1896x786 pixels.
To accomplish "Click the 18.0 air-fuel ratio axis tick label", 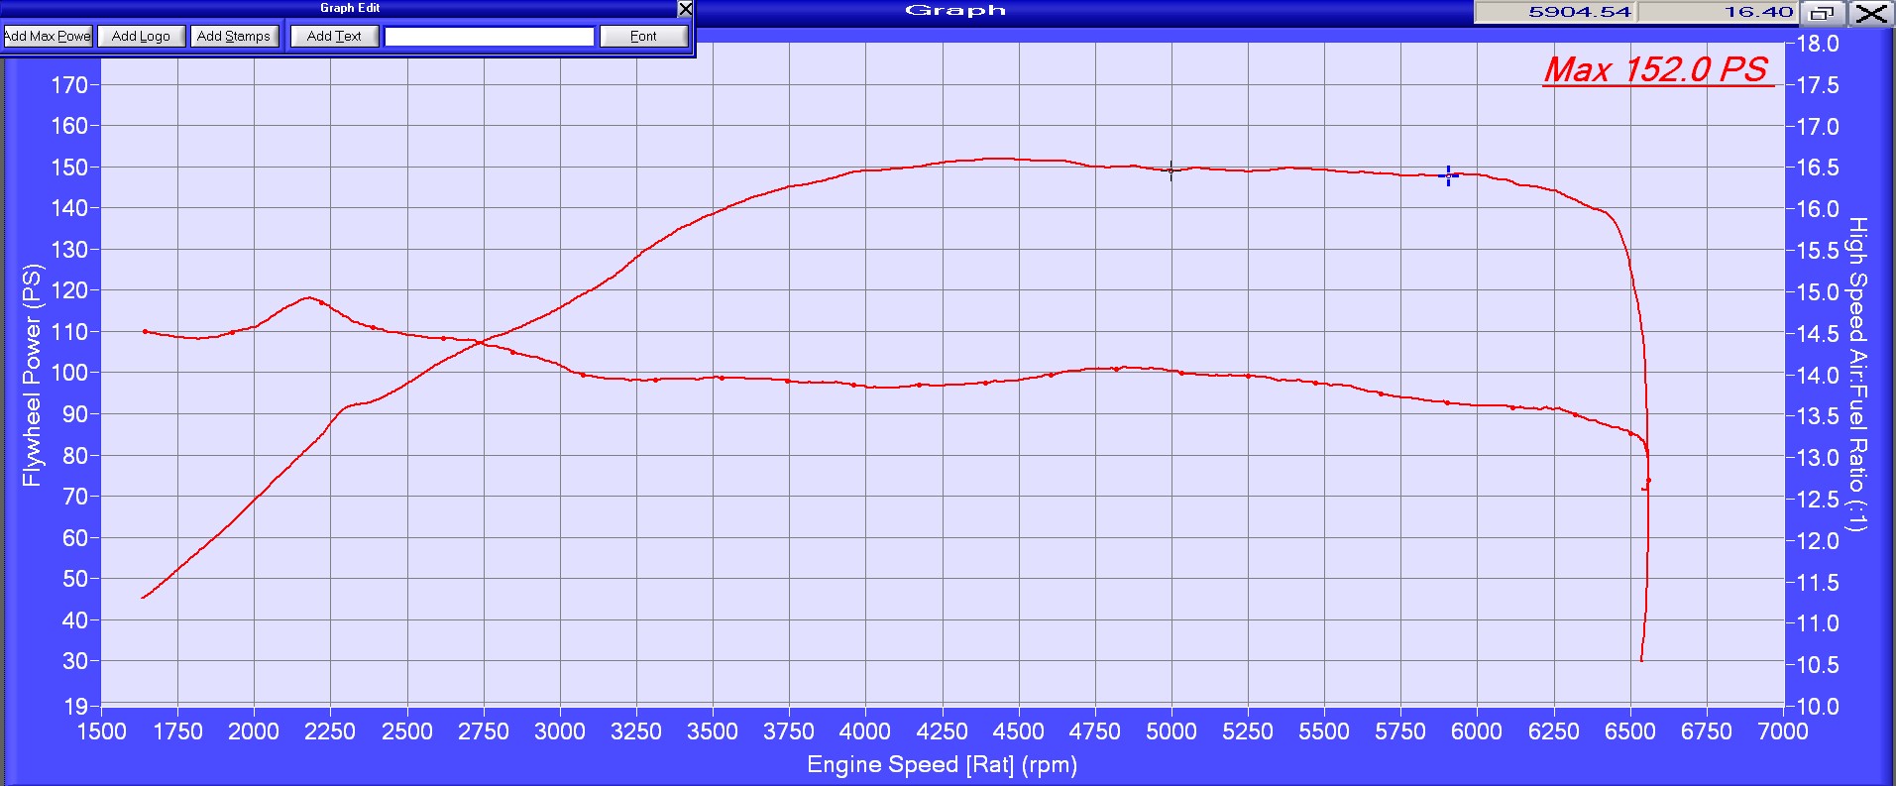I will [1818, 44].
